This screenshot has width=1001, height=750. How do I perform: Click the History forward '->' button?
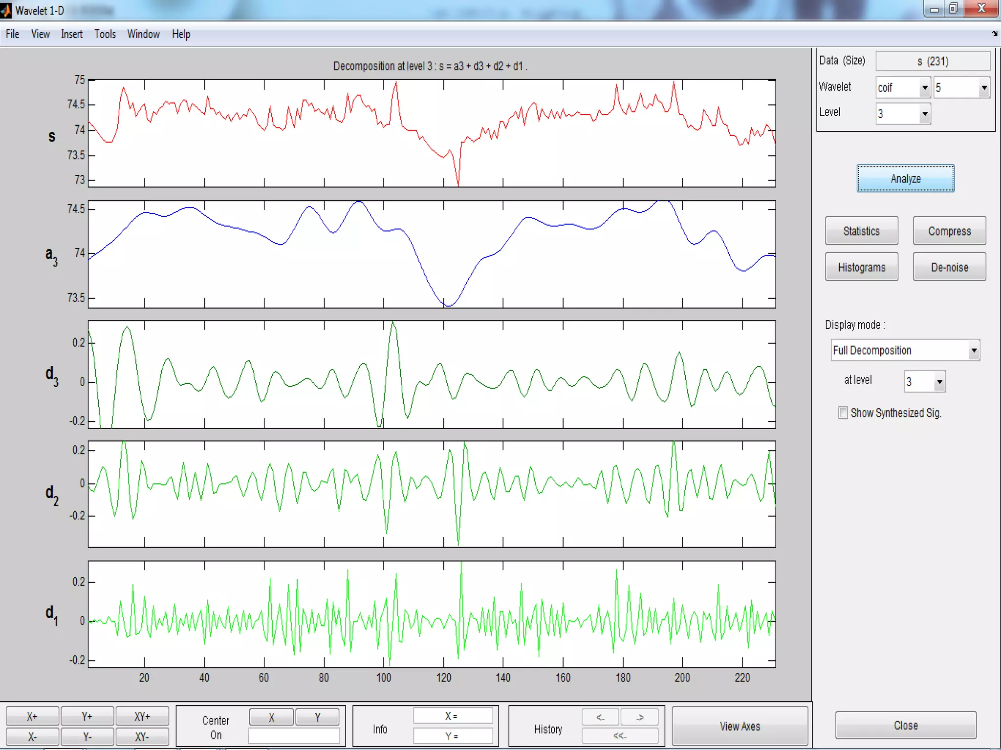(x=640, y=717)
